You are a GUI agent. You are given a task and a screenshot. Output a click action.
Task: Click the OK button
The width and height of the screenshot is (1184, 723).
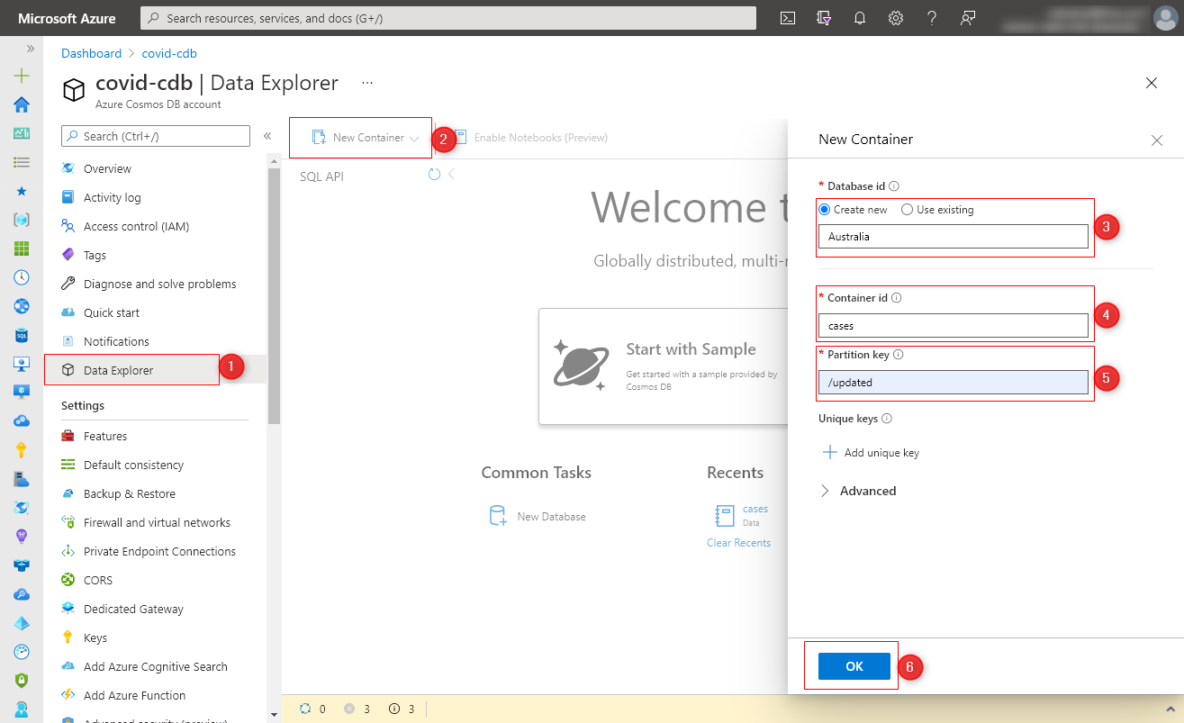854,666
